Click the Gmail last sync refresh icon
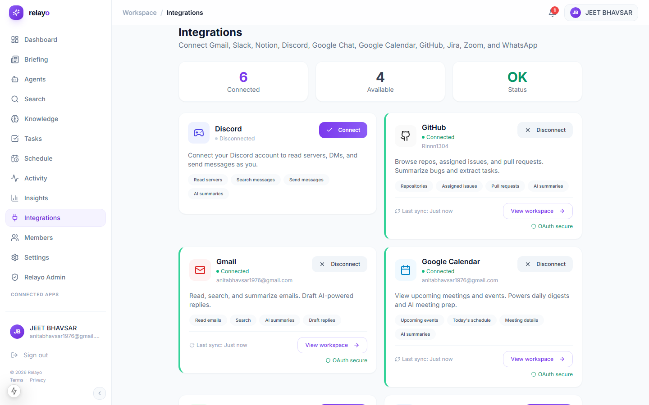The image size is (649, 405). (192, 345)
